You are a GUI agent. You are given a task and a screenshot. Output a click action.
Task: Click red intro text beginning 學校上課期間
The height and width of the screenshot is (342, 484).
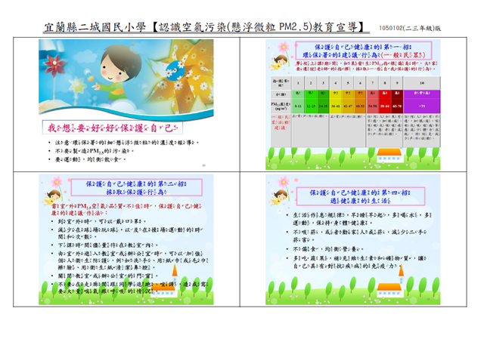(366, 66)
